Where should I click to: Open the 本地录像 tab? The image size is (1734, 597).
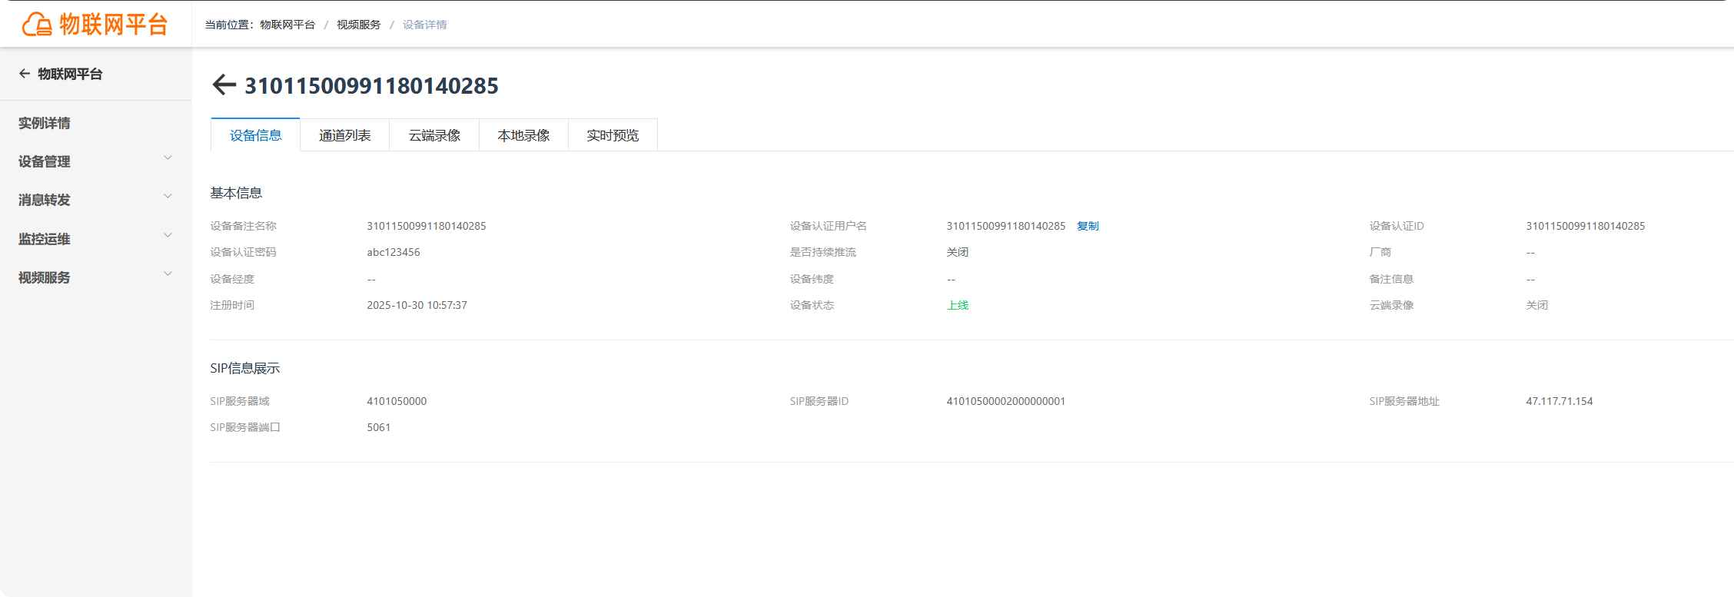[x=523, y=135]
